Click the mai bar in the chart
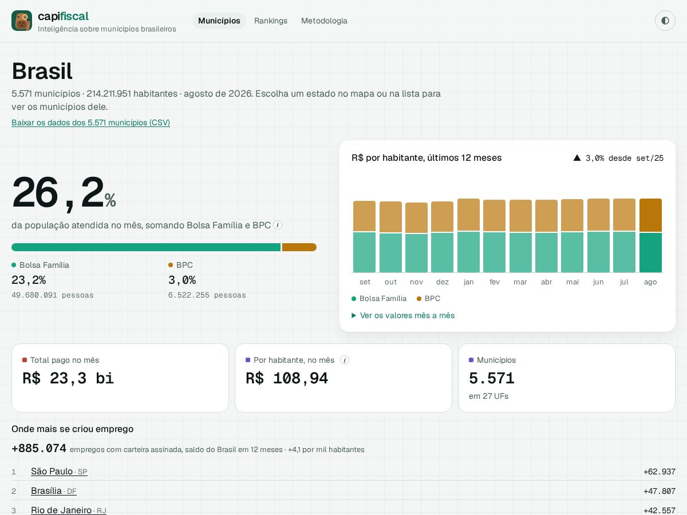Image resolution: width=687 pixels, height=515 pixels. tap(572, 236)
